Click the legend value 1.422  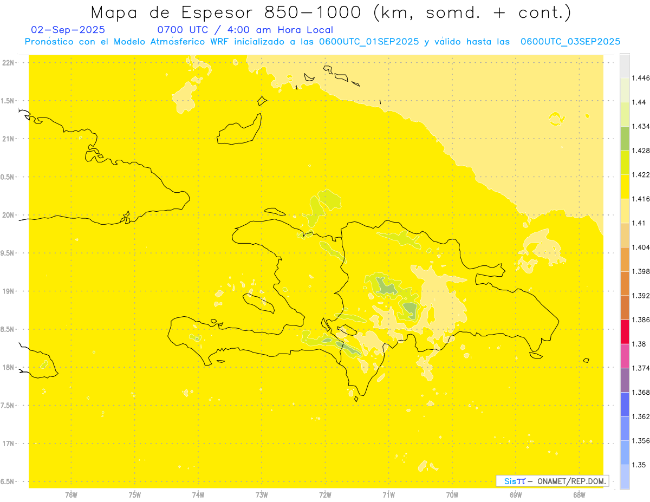[x=641, y=175]
